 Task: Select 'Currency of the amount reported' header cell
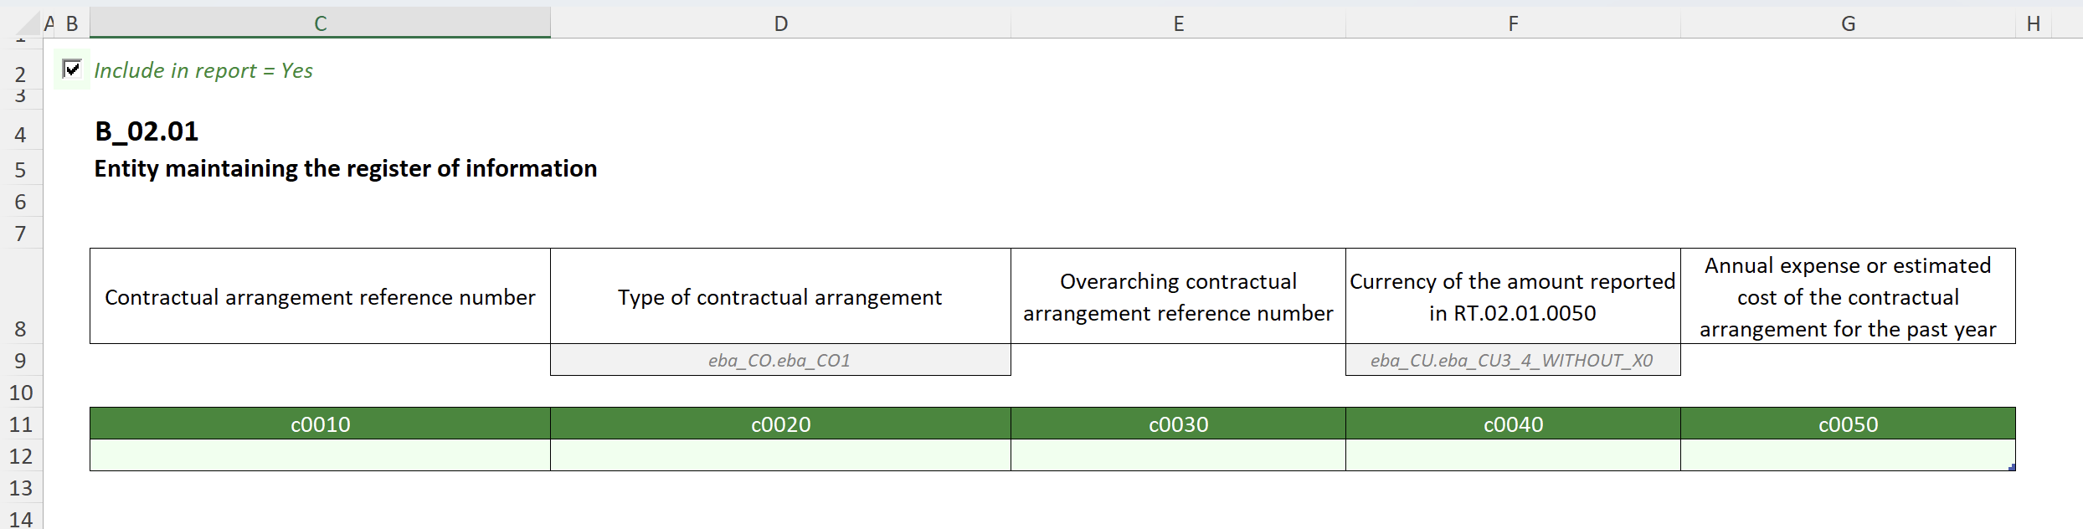pos(1513,296)
